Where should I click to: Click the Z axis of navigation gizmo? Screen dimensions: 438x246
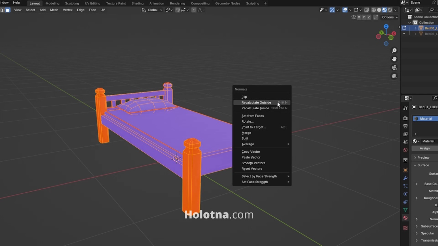[386, 27]
